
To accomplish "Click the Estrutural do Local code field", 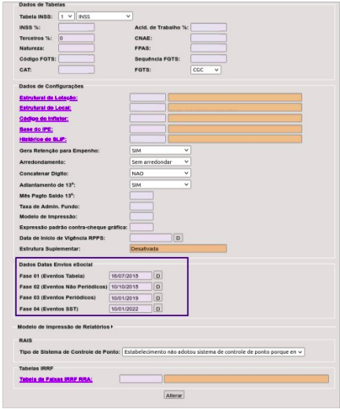I will (x=148, y=107).
